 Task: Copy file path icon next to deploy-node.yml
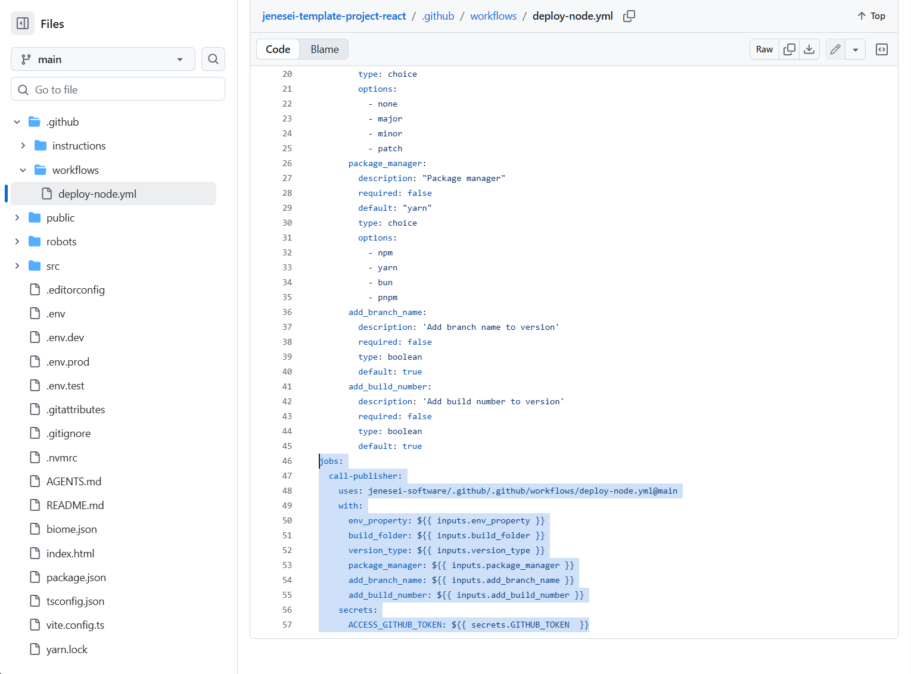(x=629, y=16)
